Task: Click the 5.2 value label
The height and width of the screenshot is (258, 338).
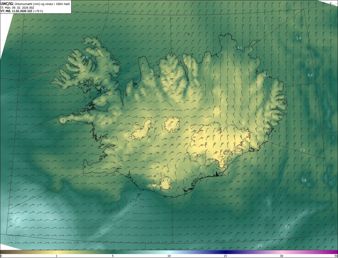Action: pyautogui.click(x=104, y=89)
